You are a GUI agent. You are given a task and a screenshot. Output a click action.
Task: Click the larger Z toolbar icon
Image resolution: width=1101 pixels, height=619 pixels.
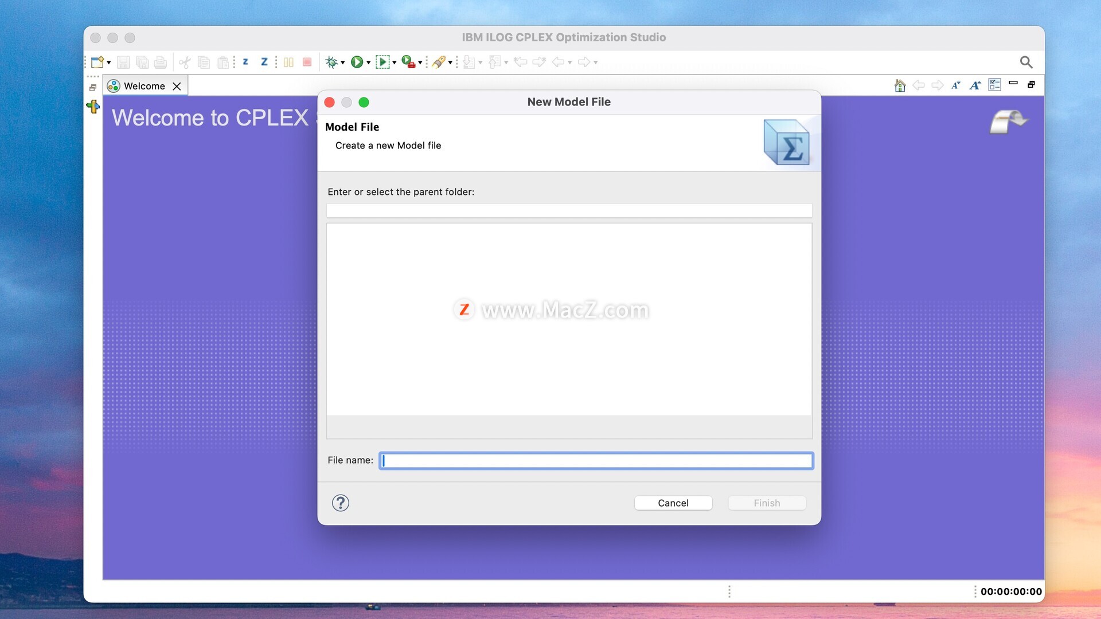(264, 62)
